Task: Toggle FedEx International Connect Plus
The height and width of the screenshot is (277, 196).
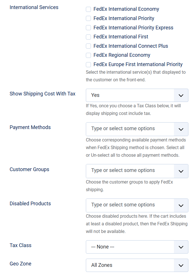Action: click(x=88, y=46)
